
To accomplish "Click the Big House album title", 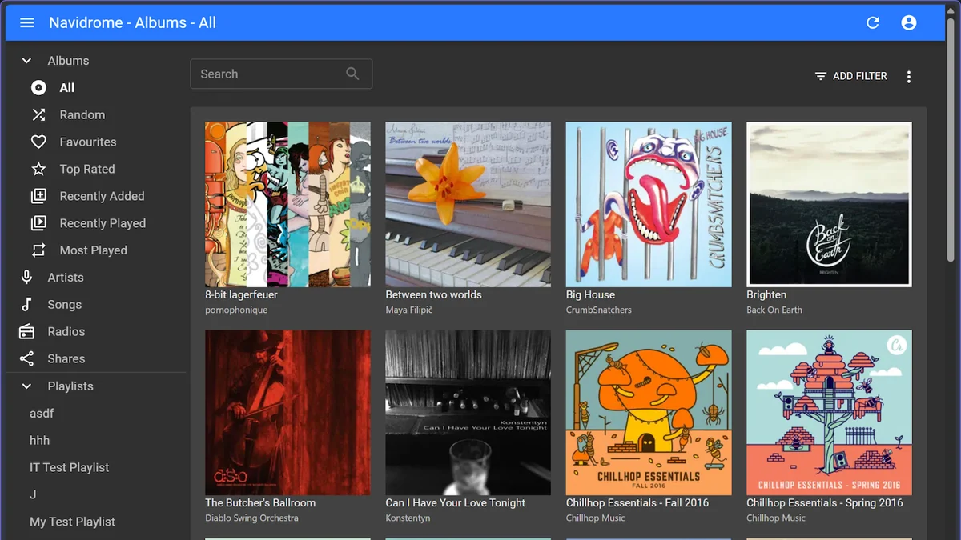I will click(590, 294).
